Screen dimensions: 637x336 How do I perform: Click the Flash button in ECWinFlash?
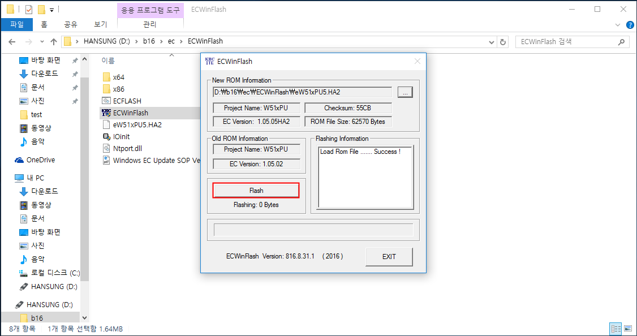coord(256,191)
